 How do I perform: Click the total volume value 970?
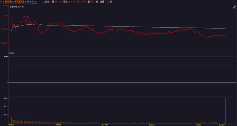coord(107,2)
